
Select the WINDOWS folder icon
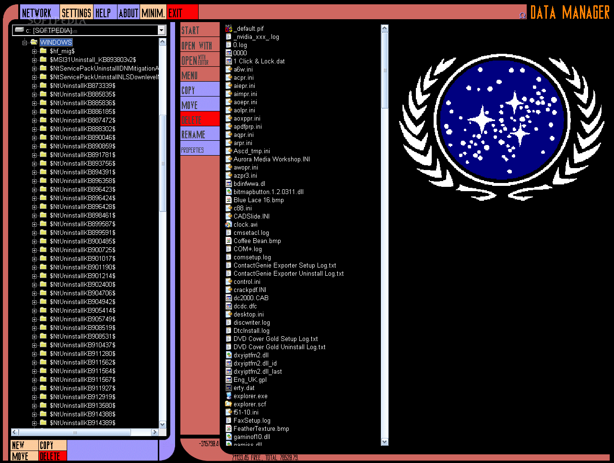tap(34, 42)
